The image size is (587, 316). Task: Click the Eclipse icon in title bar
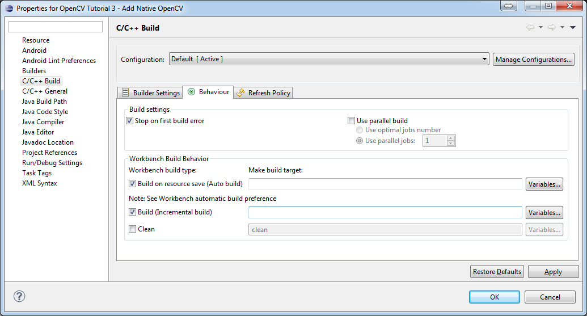[9, 8]
